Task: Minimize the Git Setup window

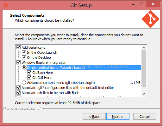Action: 133,5
